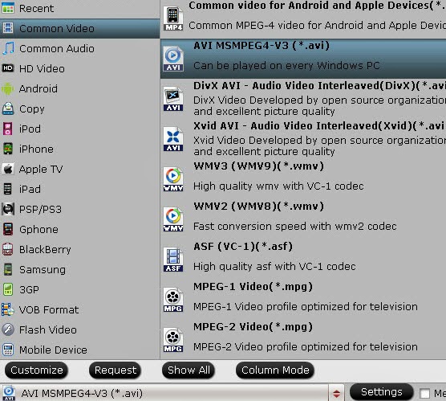This screenshot has width=446, height=401.
Task: Click the MP4 format icon for Android and Apple
Action: 173,18
